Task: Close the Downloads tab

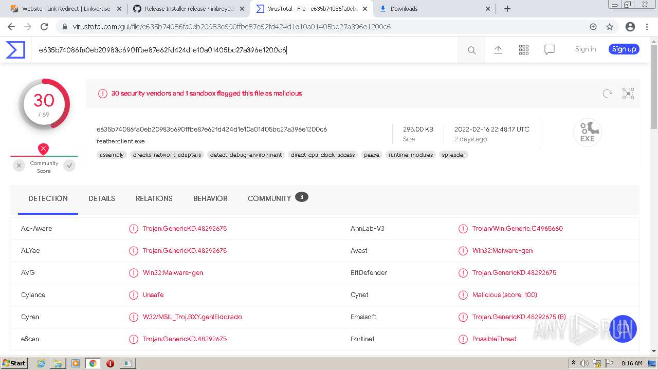Action: tap(488, 9)
